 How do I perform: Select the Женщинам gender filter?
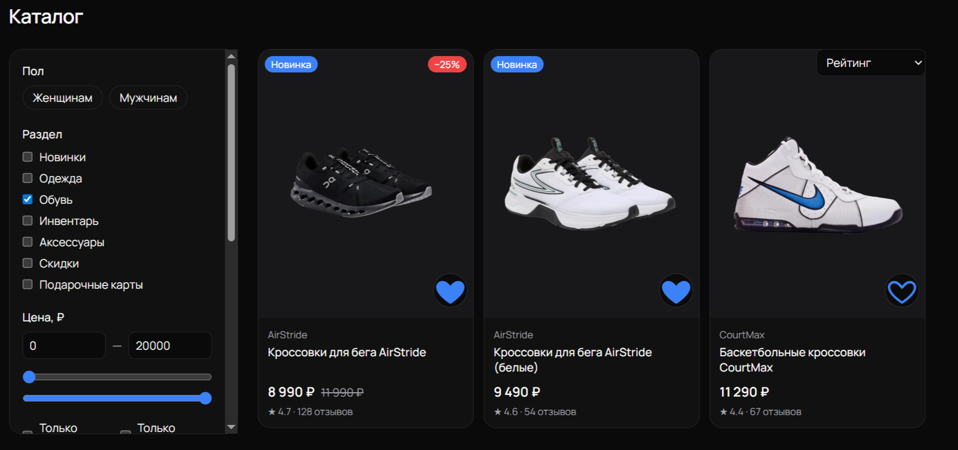pyautogui.click(x=63, y=98)
